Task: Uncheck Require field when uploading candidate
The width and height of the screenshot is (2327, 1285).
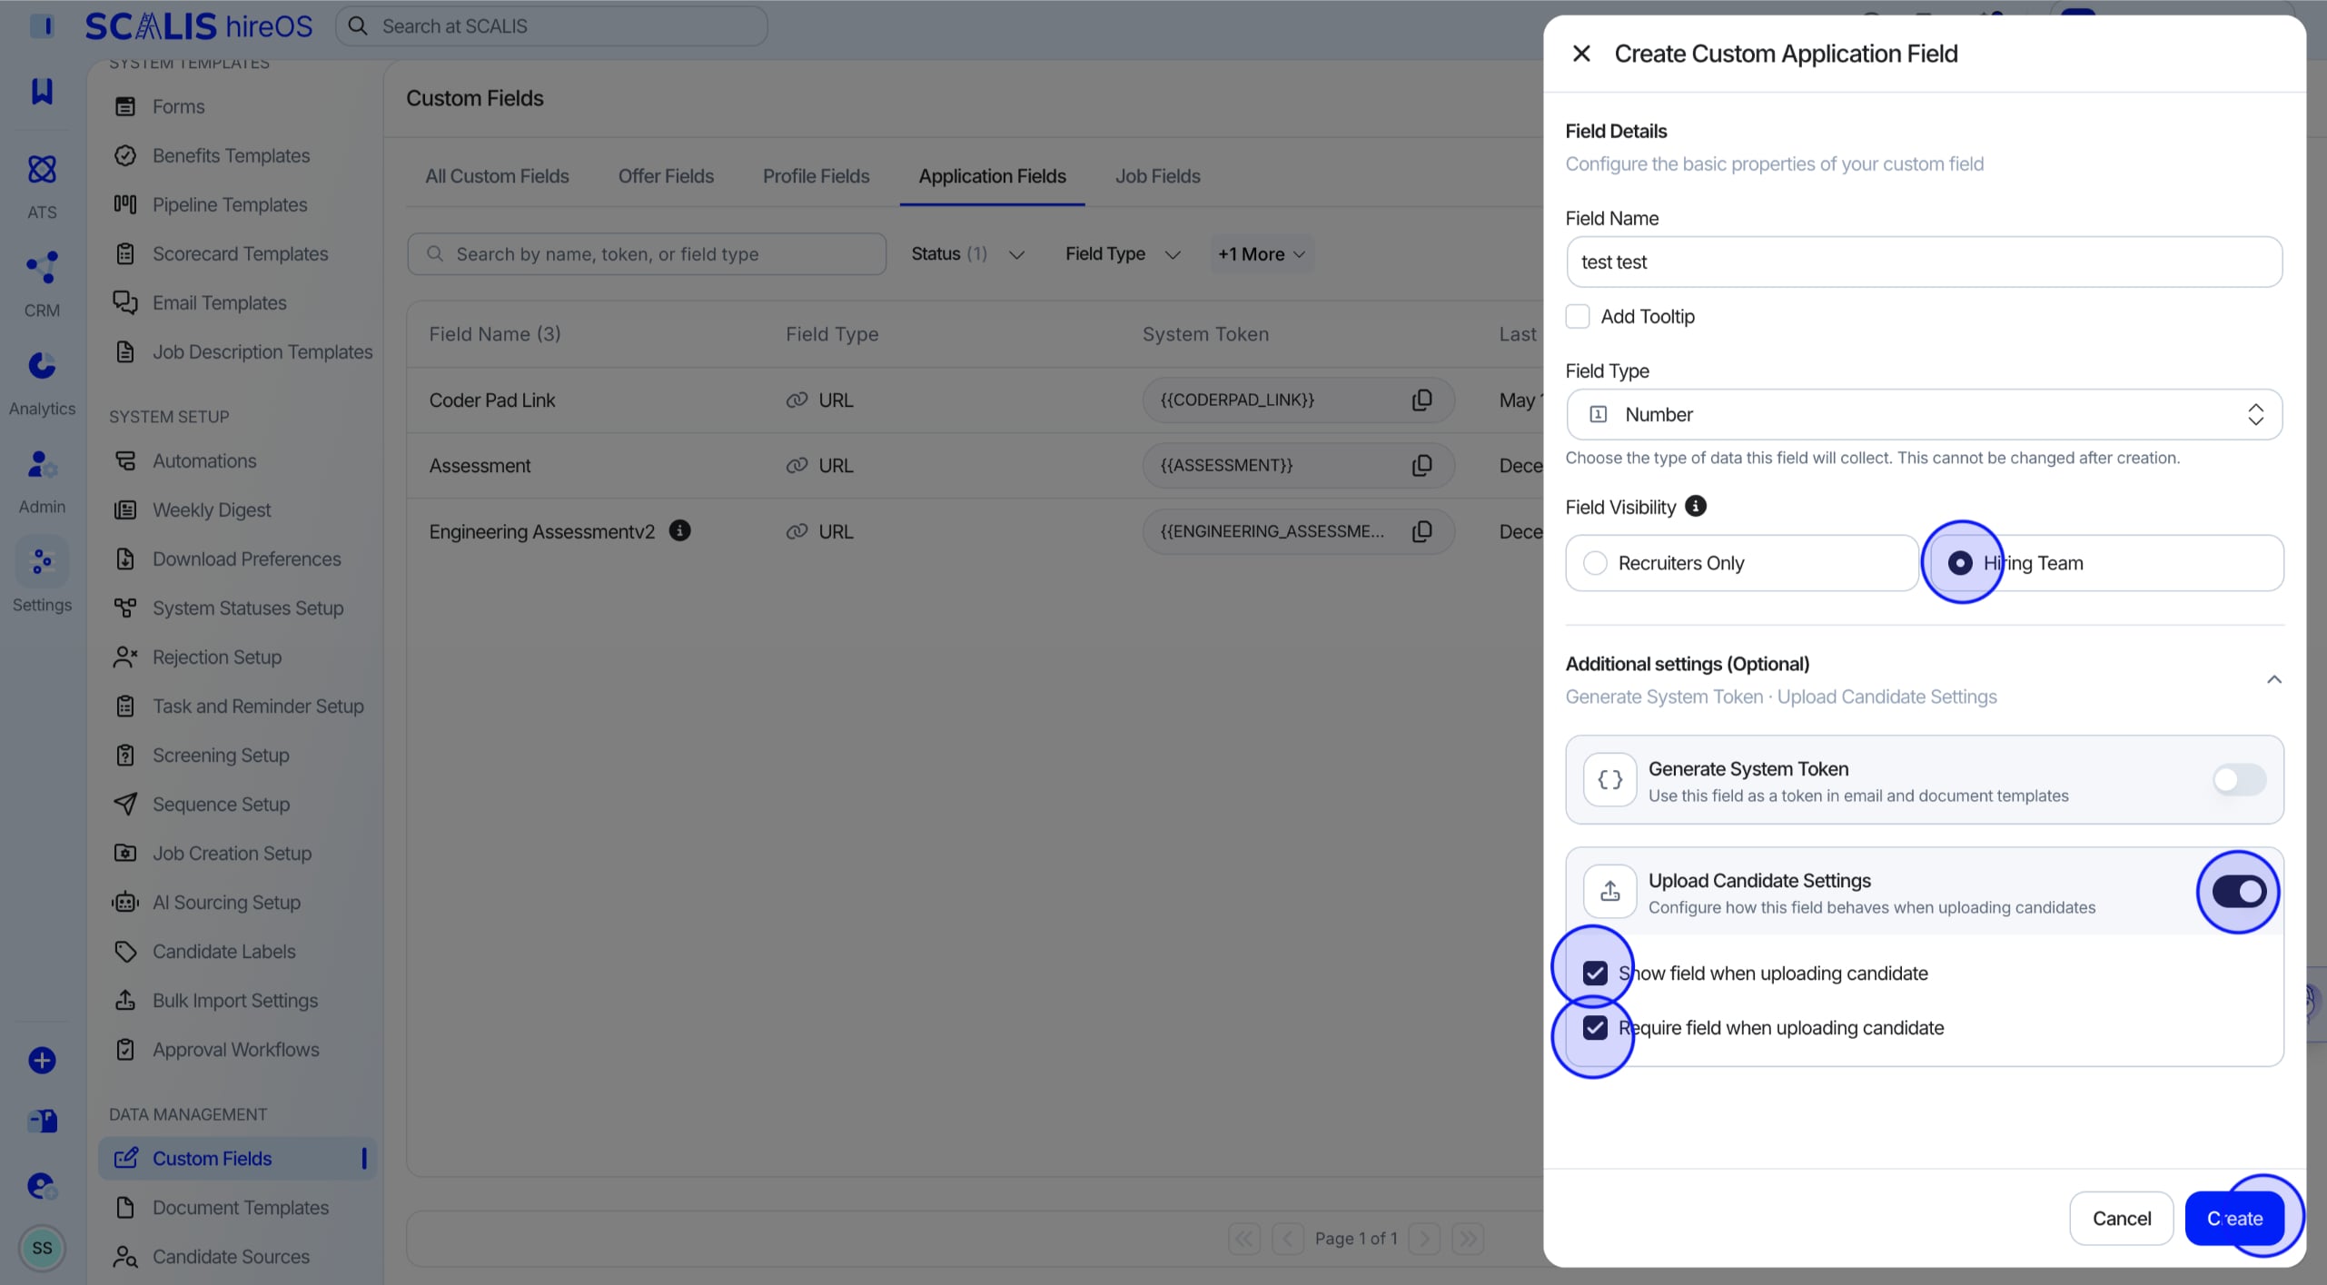Action: (1595, 1027)
